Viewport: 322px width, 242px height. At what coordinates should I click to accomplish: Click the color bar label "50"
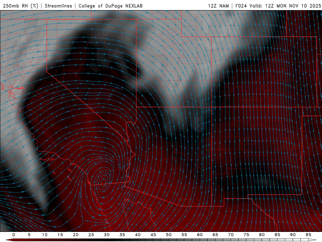[169, 235]
